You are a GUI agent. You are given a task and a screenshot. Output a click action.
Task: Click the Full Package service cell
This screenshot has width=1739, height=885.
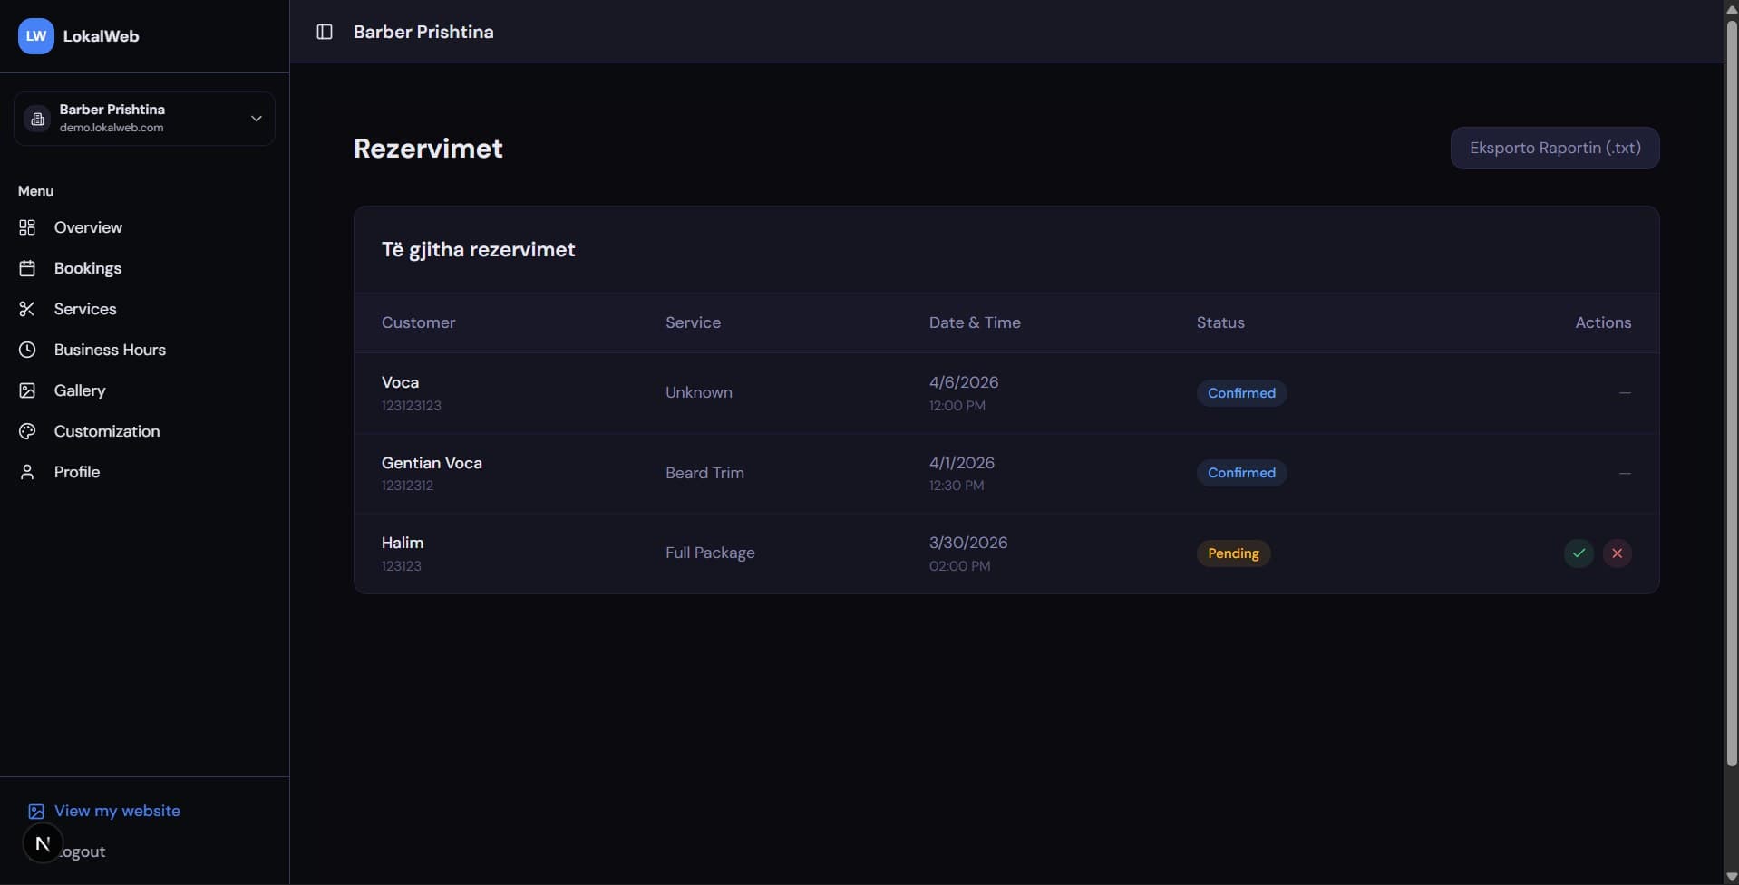pyautogui.click(x=710, y=553)
